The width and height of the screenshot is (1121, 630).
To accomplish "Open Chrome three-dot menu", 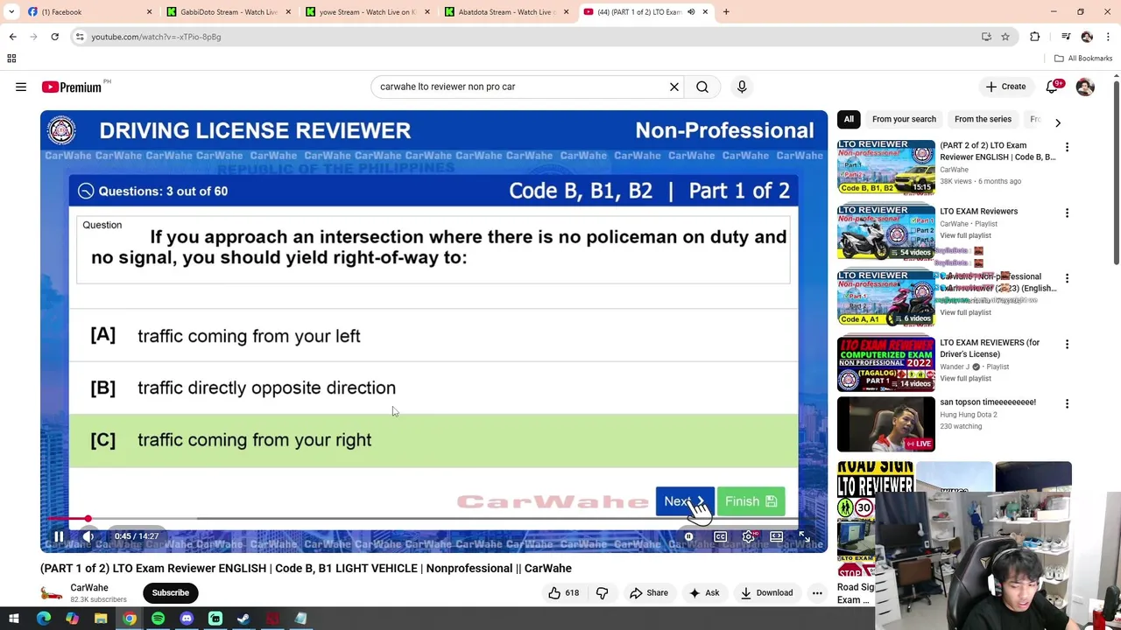I will point(1108,37).
